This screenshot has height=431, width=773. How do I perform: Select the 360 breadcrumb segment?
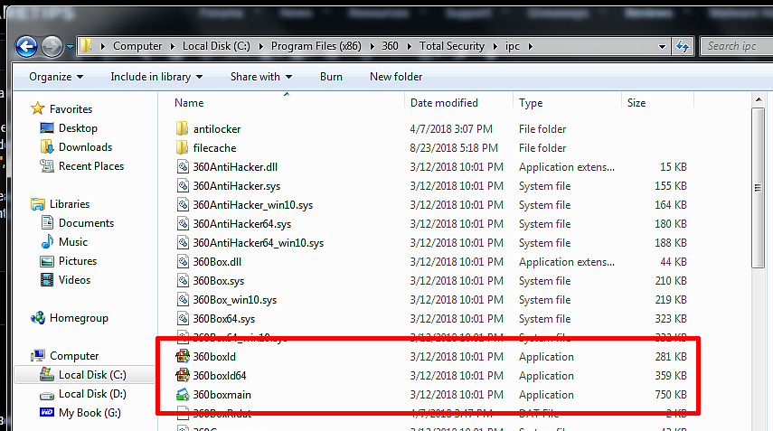(390, 46)
